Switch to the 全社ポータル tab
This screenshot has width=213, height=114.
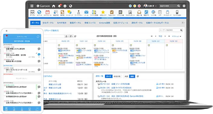pyautogui.click(x=48, y=23)
